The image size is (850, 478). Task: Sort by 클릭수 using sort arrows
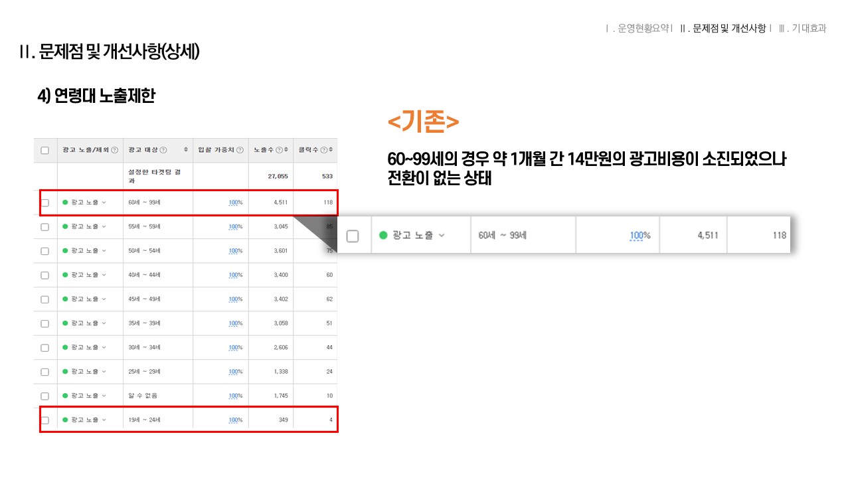331,151
